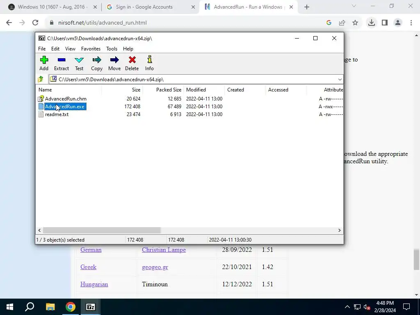The image size is (420, 315).
Task: Open the Help menu in 7-Zip
Action: click(x=128, y=49)
